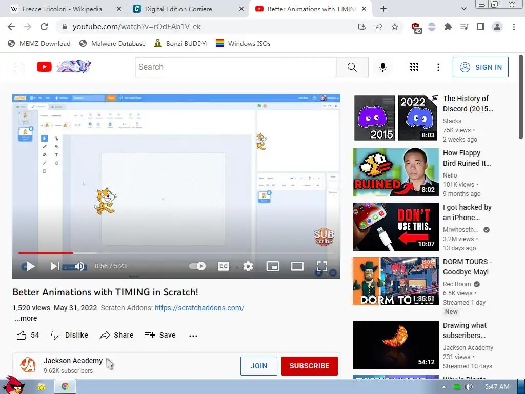Open Jackson Academy channel name

pos(73,361)
